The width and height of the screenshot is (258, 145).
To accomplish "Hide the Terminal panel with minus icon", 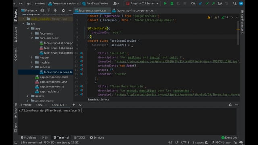I will (237, 105).
